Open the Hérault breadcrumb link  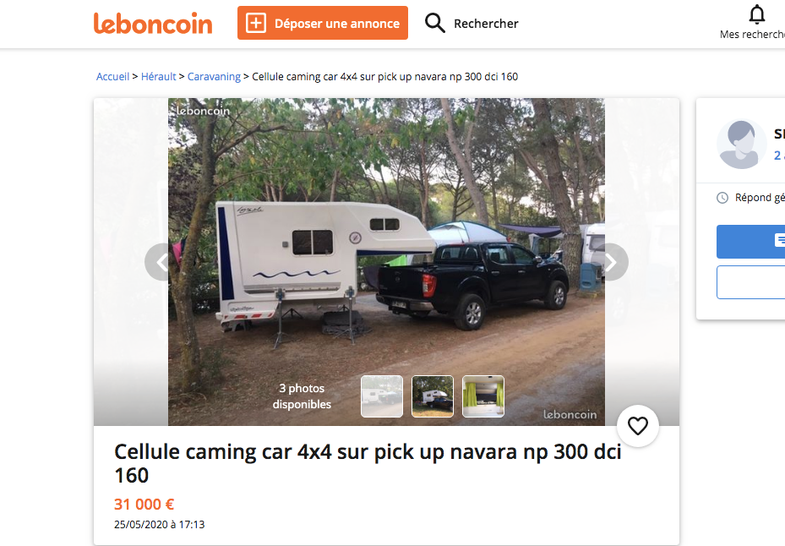pyautogui.click(x=158, y=77)
